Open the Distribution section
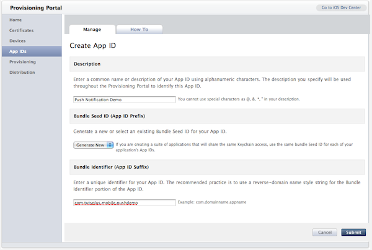This screenshot has height=250, width=372. [x=22, y=72]
